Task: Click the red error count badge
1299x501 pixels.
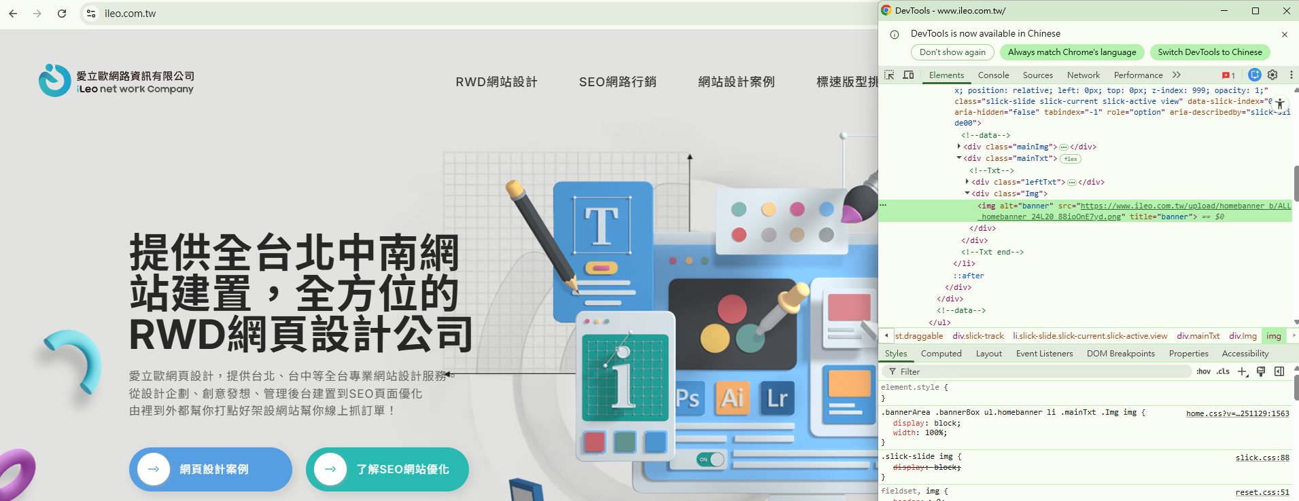Action: point(1229,75)
